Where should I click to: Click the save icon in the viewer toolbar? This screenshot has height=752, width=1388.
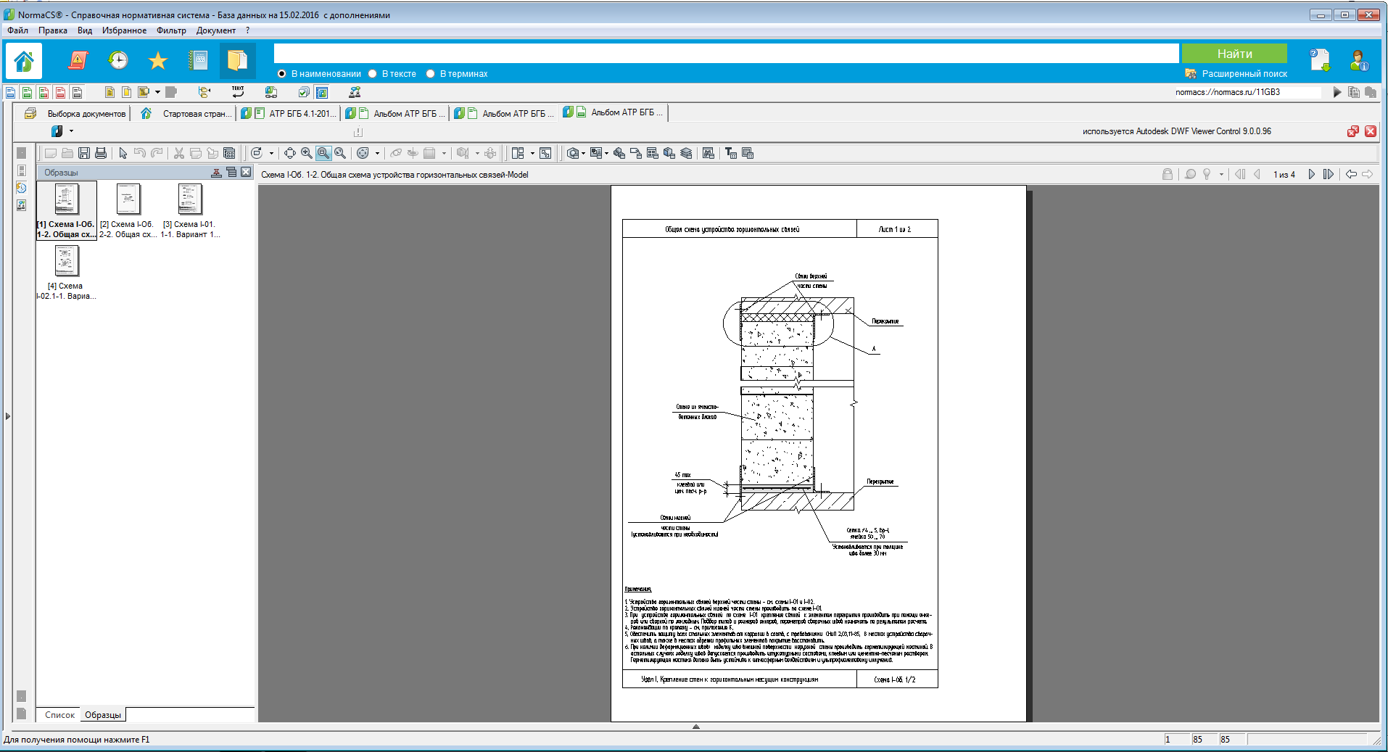click(x=84, y=153)
